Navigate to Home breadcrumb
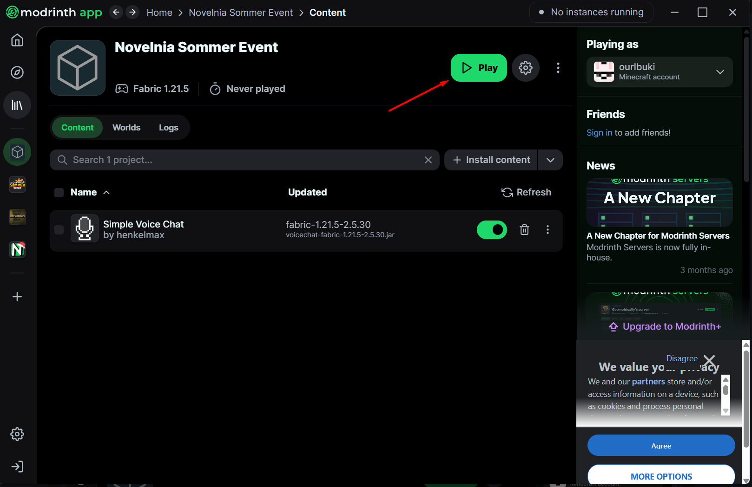Viewport: 752px width, 487px height. click(x=159, y=13)
